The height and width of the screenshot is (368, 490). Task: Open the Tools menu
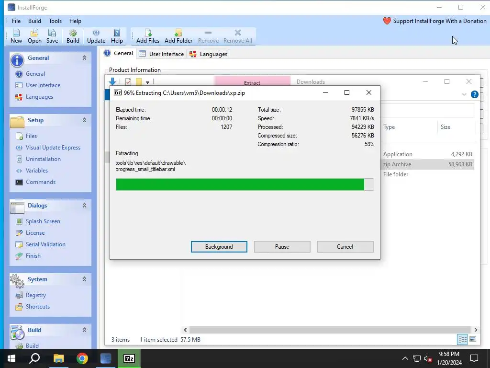[56, 21]
